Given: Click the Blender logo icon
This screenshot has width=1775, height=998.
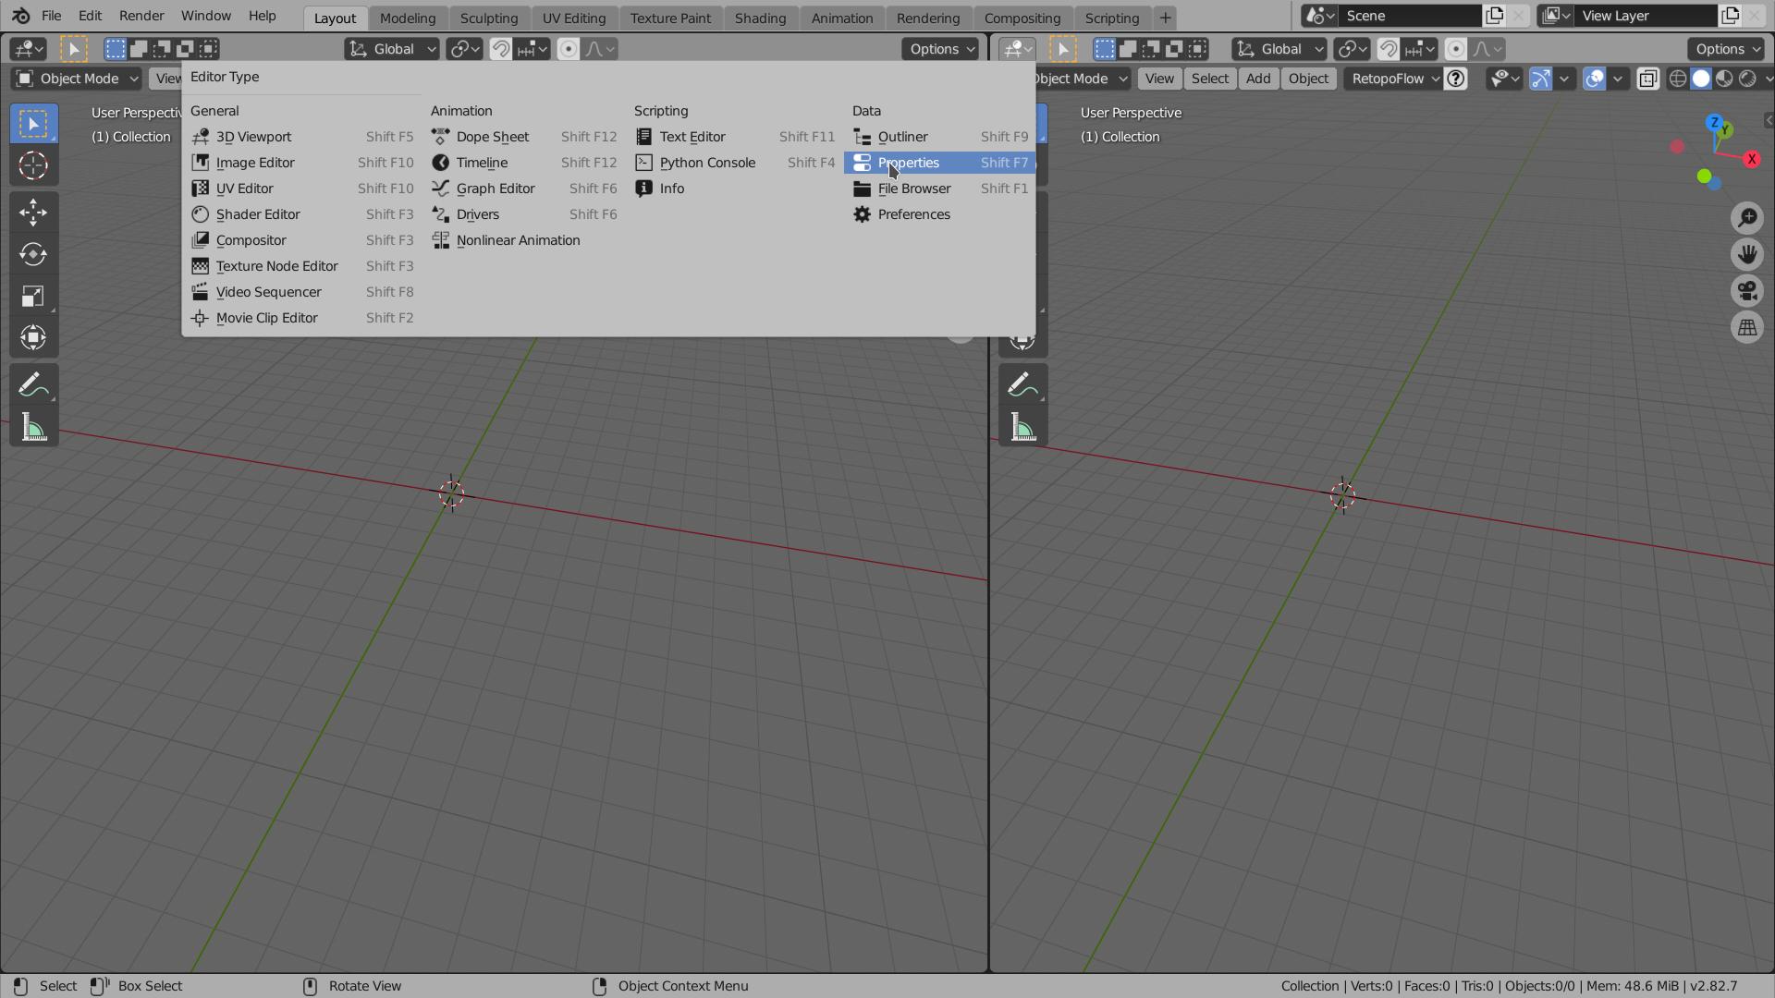Looking at the screenshot, I should pyautogui.click(x=20, y=16).
